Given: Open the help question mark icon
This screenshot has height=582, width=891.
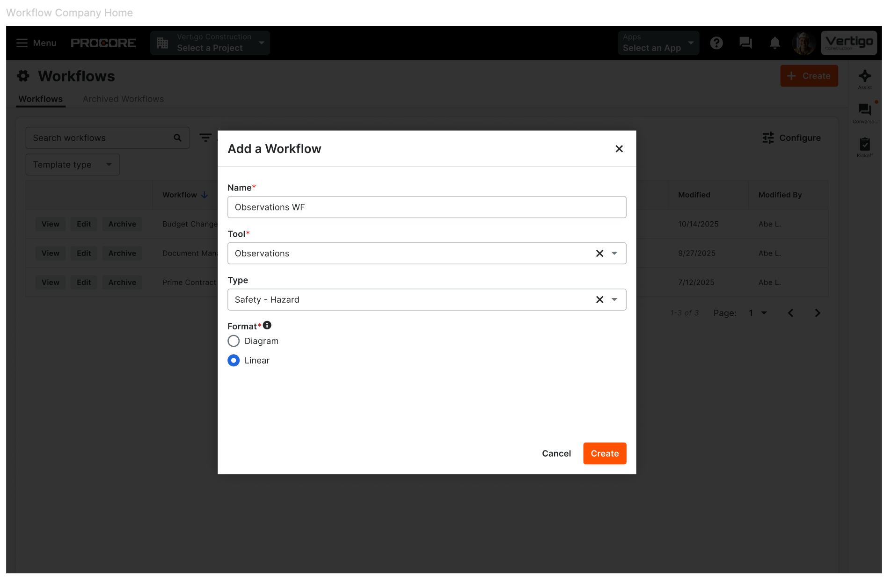Looking at the screenshot, I should click(x=716, y=43).
